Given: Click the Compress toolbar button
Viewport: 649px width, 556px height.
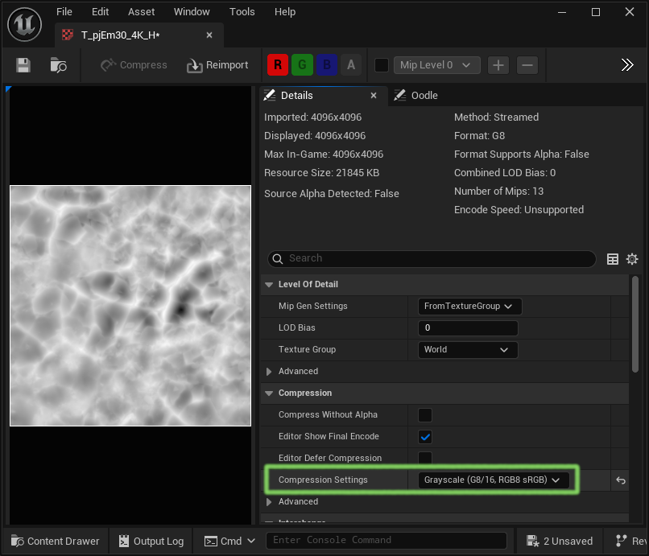Looking at the screenshot, I should [134, 65].
